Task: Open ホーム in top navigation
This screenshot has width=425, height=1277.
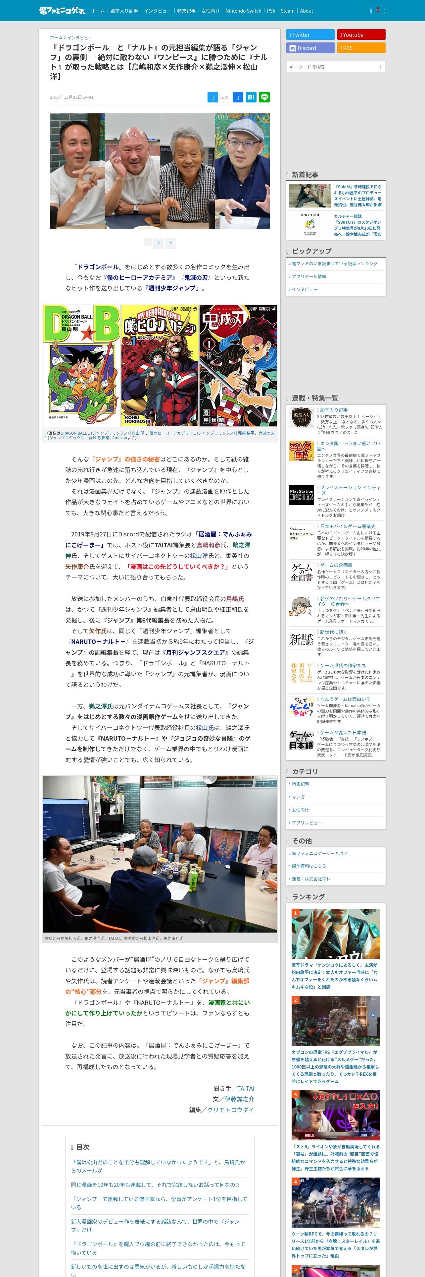Action: pyautogui.click(x=97, y=11)
